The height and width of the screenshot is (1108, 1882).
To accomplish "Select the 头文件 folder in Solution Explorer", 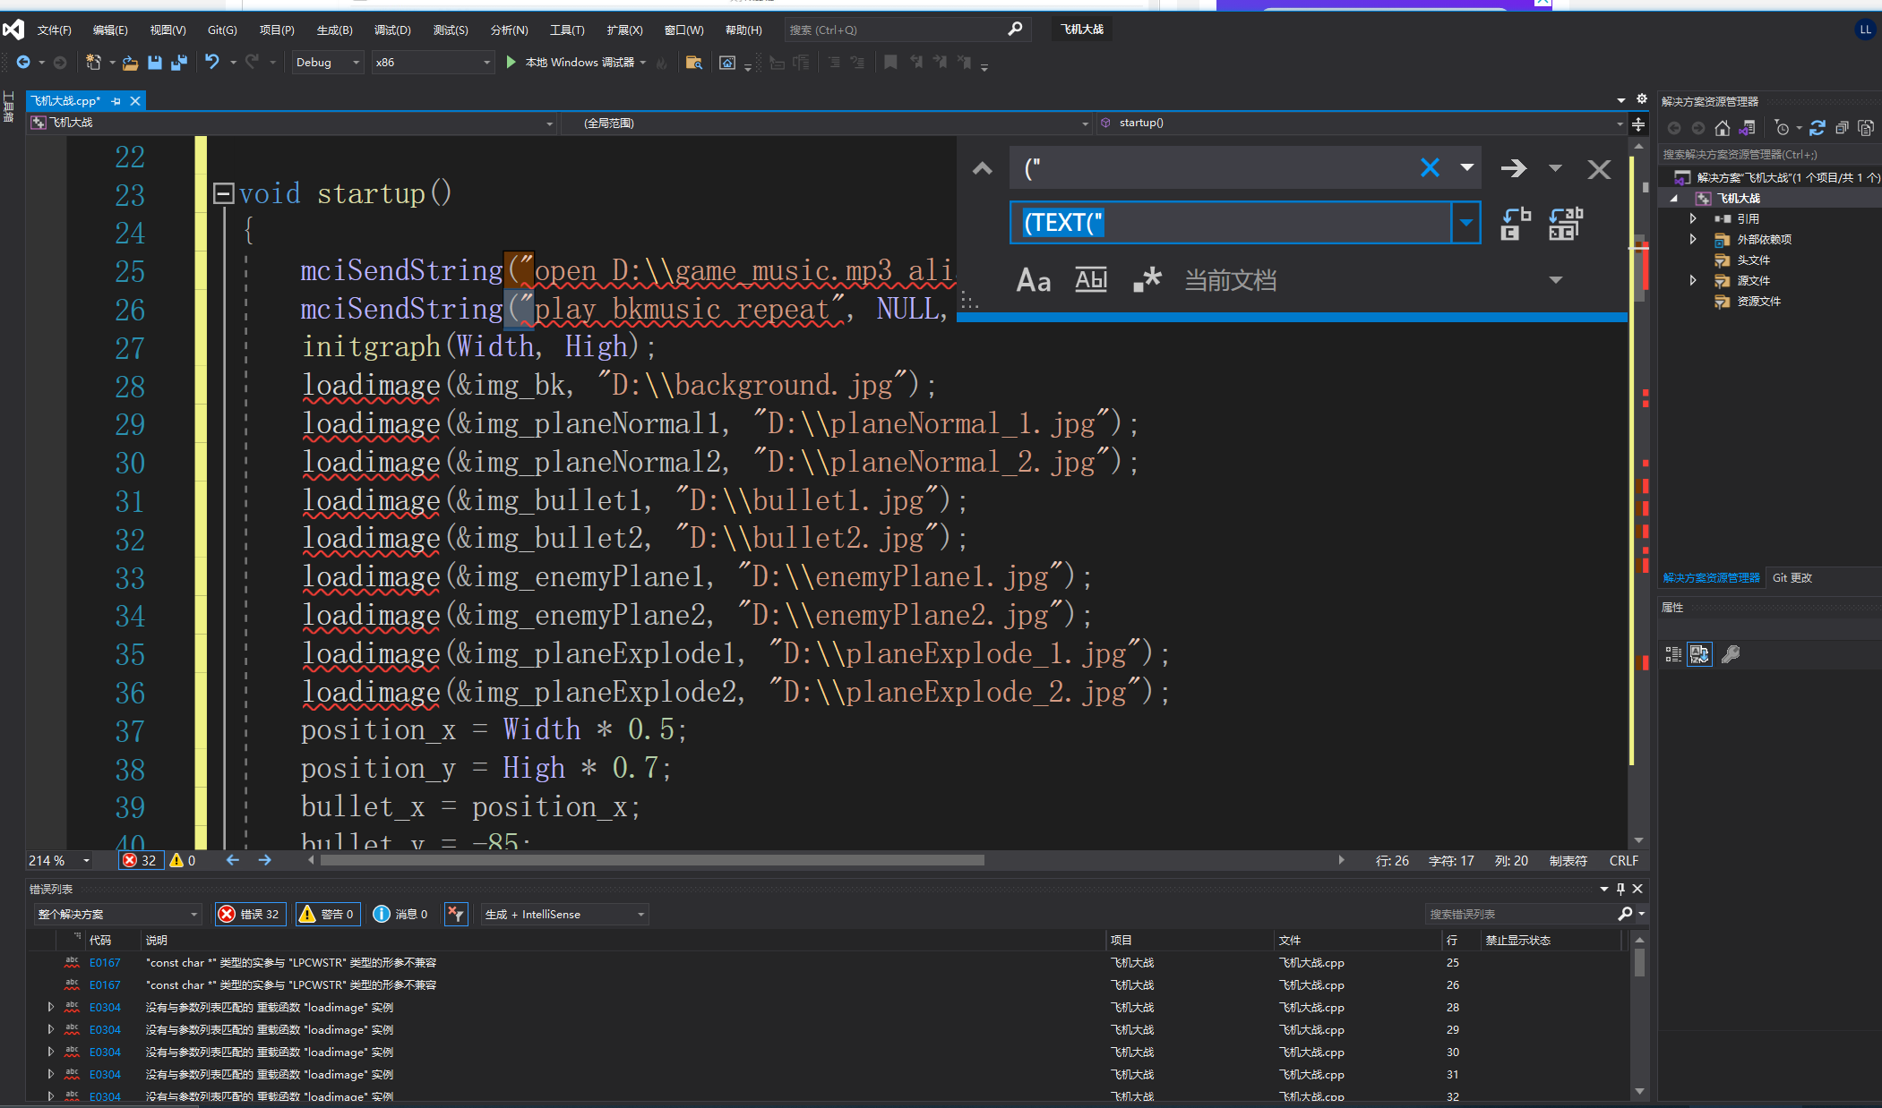I will pyautogui.click(x=1753, y=260).
